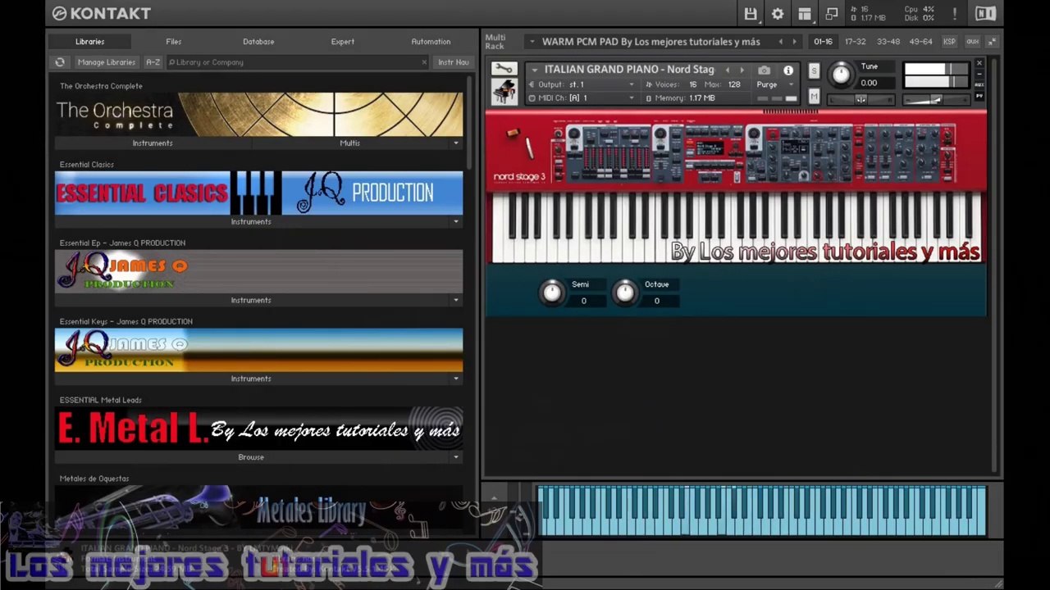Expand The Orchestra Complete library options arrow

coord(456,143)
